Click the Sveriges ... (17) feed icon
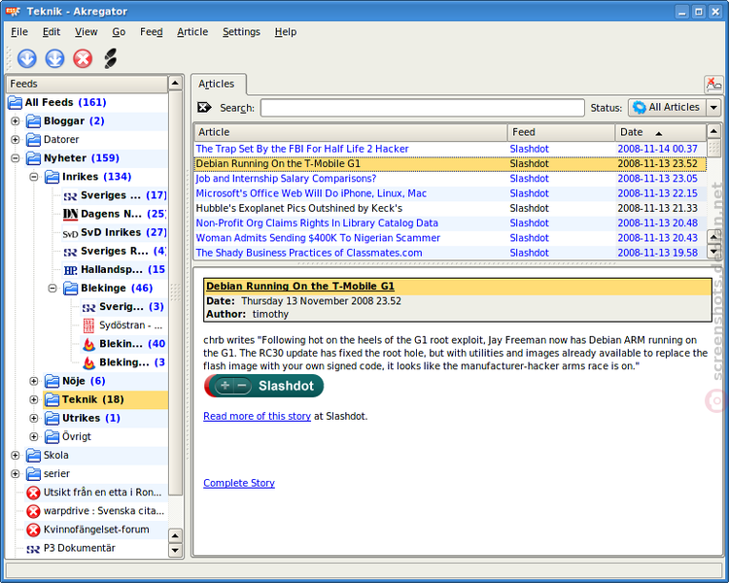The width and height of the screenshot is (729, 583). [70, 196]
